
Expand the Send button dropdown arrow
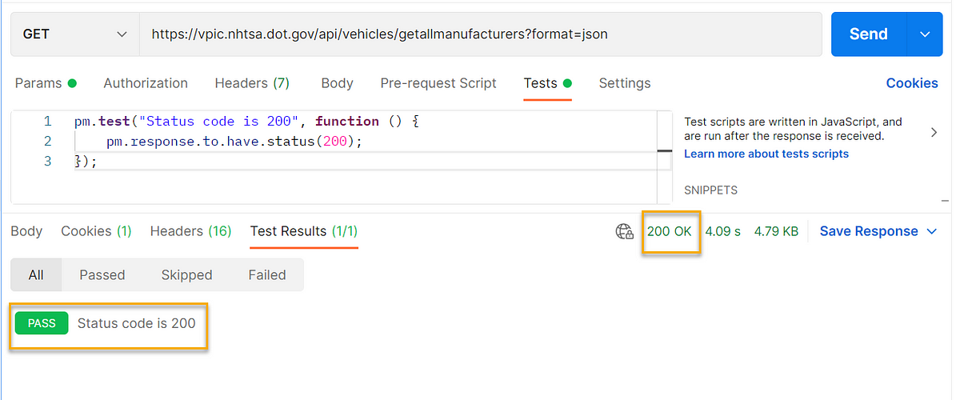point(926,34)
